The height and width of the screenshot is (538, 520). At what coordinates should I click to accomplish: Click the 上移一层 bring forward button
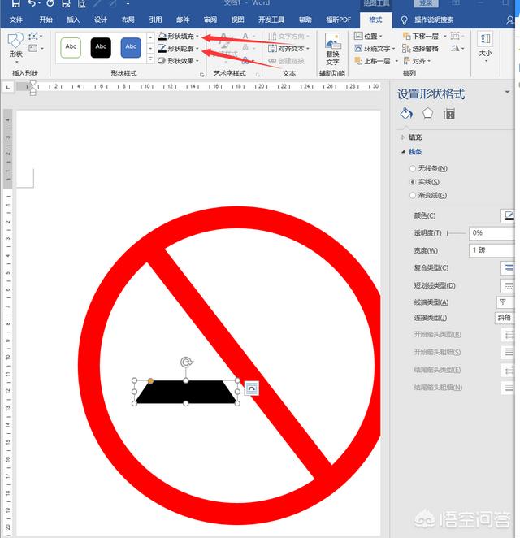(372, 61)
